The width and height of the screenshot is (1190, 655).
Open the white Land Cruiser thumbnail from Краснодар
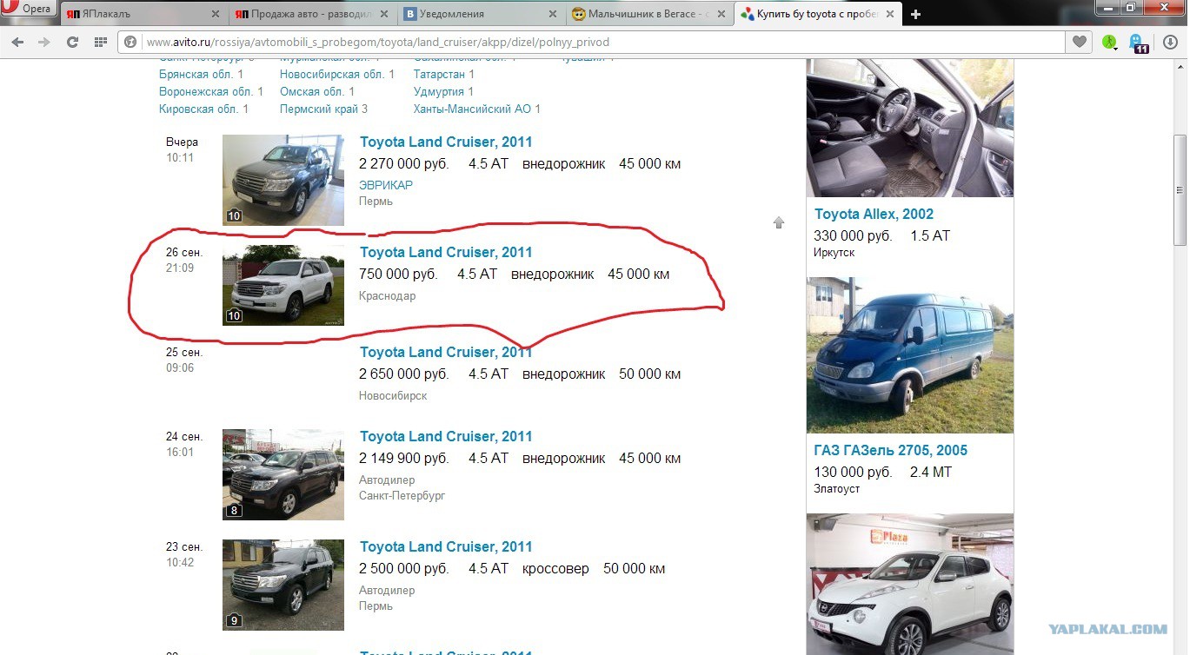pos(283,285)
